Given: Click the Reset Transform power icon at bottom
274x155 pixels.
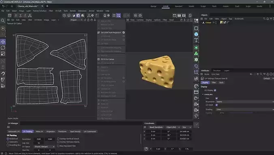Looking at the screenshot, I should tap(146, 149).
